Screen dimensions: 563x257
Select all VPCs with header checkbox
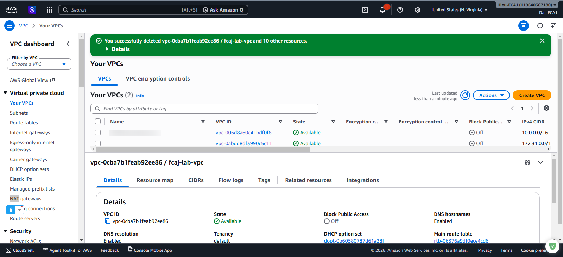98,121
